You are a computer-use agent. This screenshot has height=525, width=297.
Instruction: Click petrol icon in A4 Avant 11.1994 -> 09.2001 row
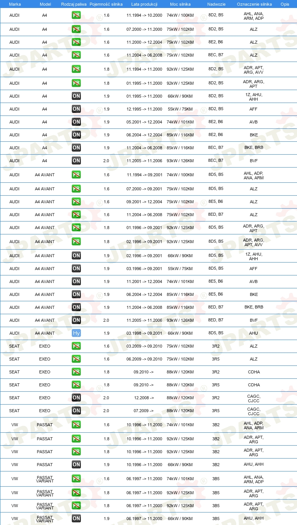coord(76,175)
